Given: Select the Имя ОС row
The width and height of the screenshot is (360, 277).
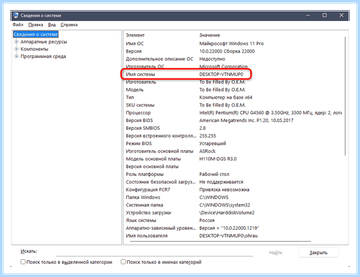Looking at the screenshot, I should (x=234, y=44).
